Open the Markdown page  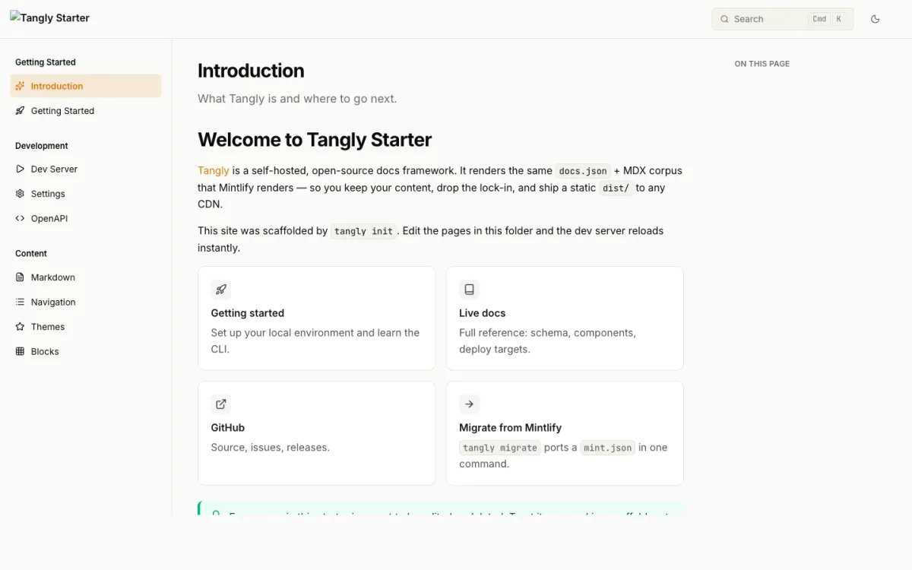tap(86, 277)
